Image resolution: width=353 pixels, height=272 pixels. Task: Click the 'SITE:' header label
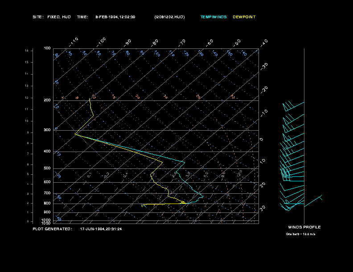(x=38, y=17)
